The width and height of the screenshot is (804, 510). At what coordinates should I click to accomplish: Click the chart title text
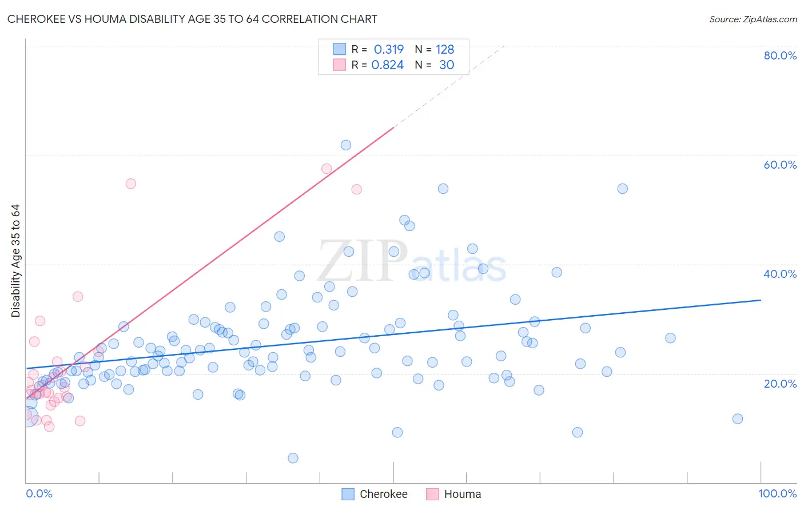pyautogui.click(x=192, y=19)
